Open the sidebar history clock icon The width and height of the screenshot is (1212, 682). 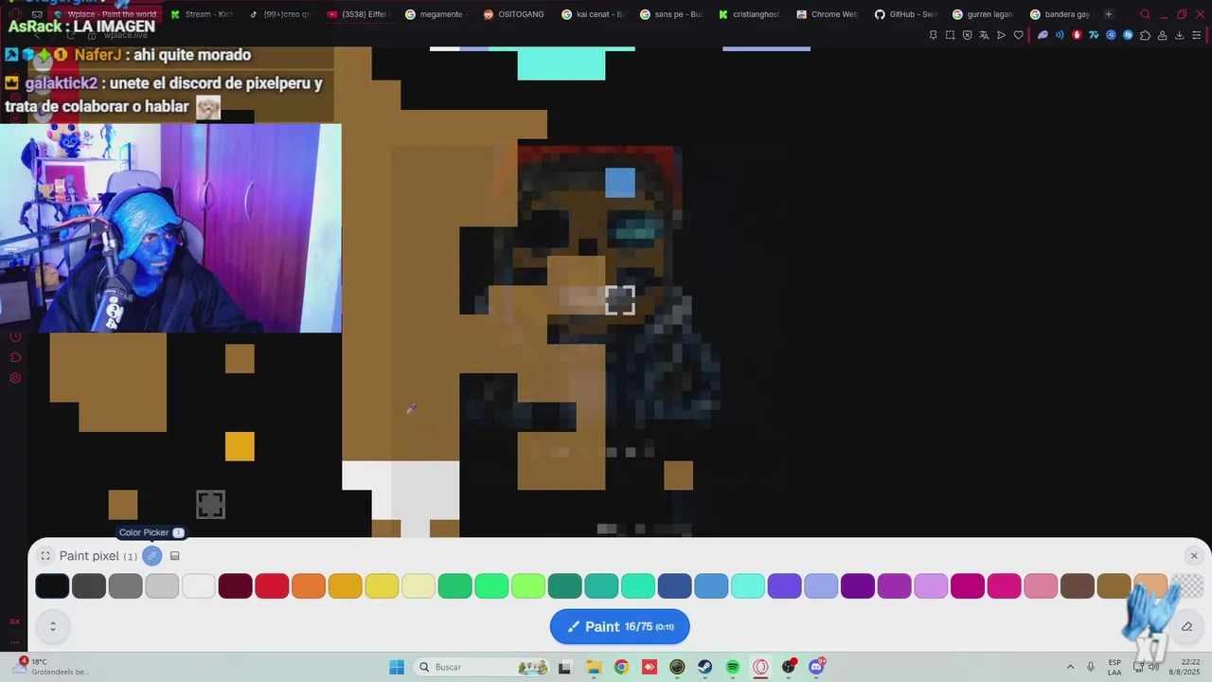coord(15,336)
